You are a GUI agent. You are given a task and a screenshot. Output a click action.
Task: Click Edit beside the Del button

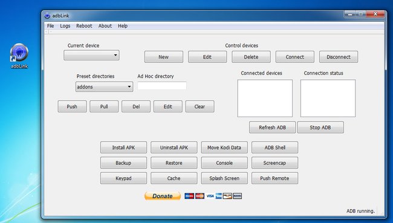coord(168,106)
